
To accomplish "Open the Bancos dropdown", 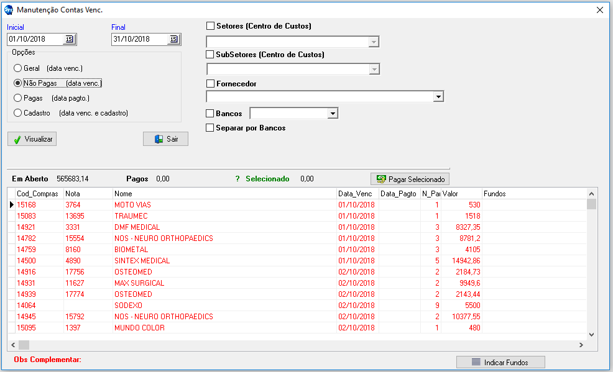I will point(333,114).
